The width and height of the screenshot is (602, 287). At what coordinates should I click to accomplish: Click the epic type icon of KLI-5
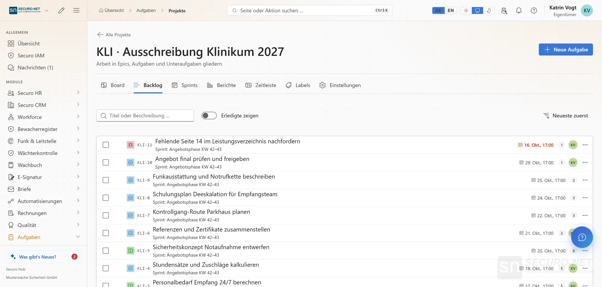pyautogui.click(x=130, y=251)
